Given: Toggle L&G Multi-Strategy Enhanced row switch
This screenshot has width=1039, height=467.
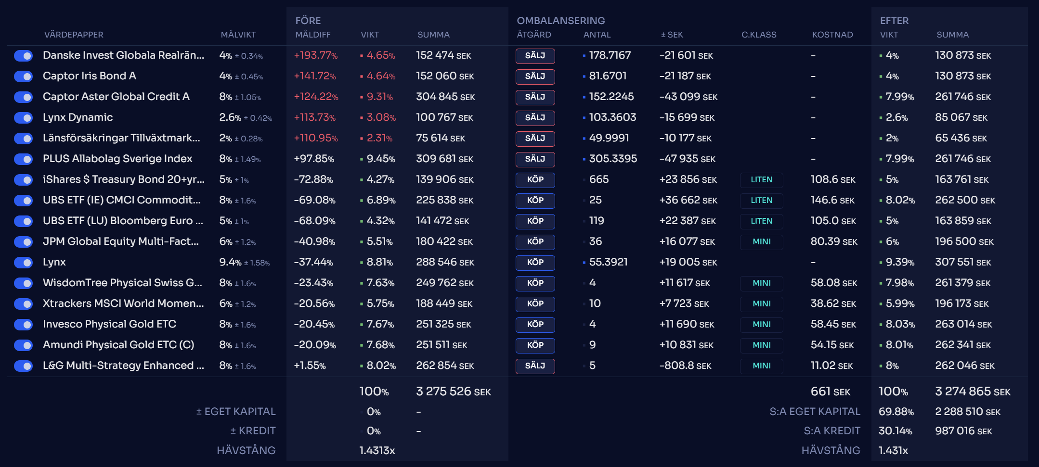Looking at the screenshot, I should 23,366.
